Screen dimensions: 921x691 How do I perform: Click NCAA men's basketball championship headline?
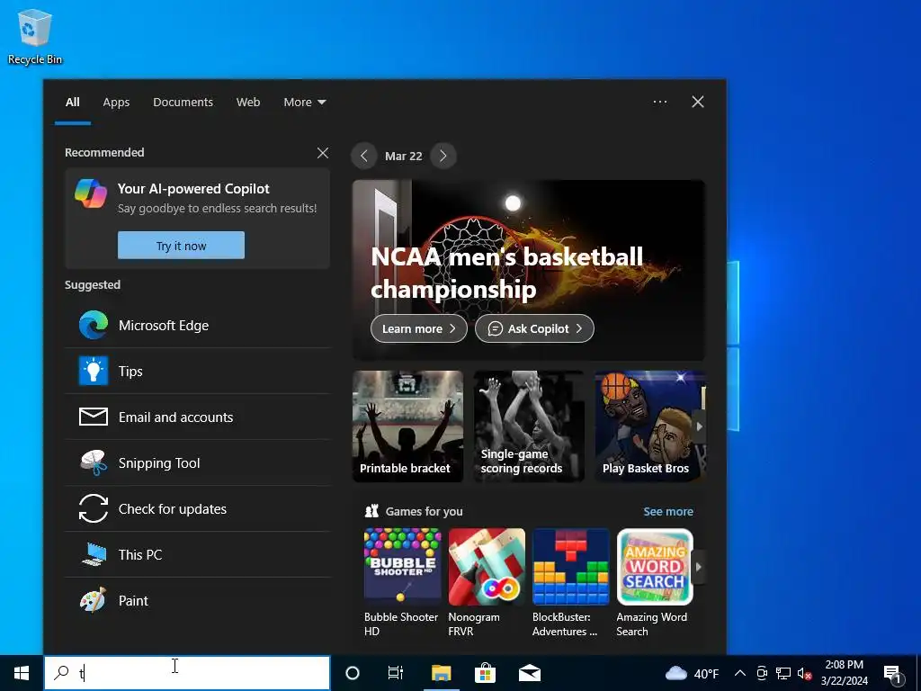pyautogui.click(x=507, y=273)
